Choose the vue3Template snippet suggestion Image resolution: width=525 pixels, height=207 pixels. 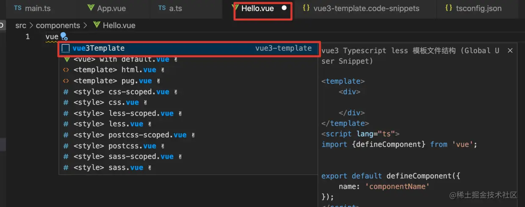pos(189,48)
